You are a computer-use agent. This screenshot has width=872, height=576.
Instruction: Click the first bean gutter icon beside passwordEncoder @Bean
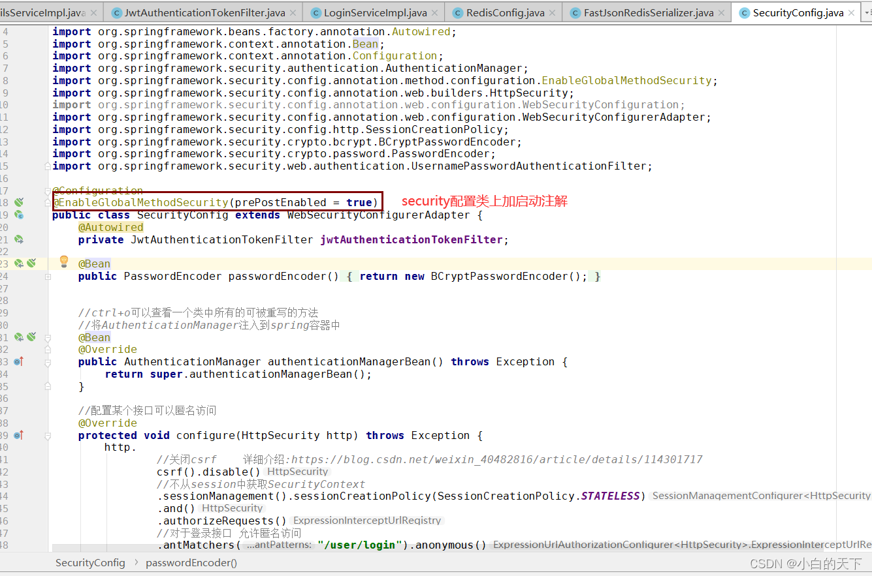click(19, 264)
